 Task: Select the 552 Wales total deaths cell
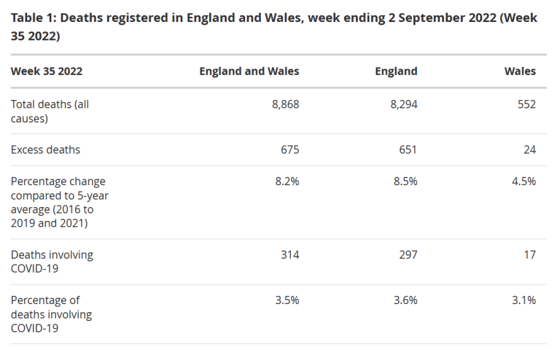pos(525,104)
